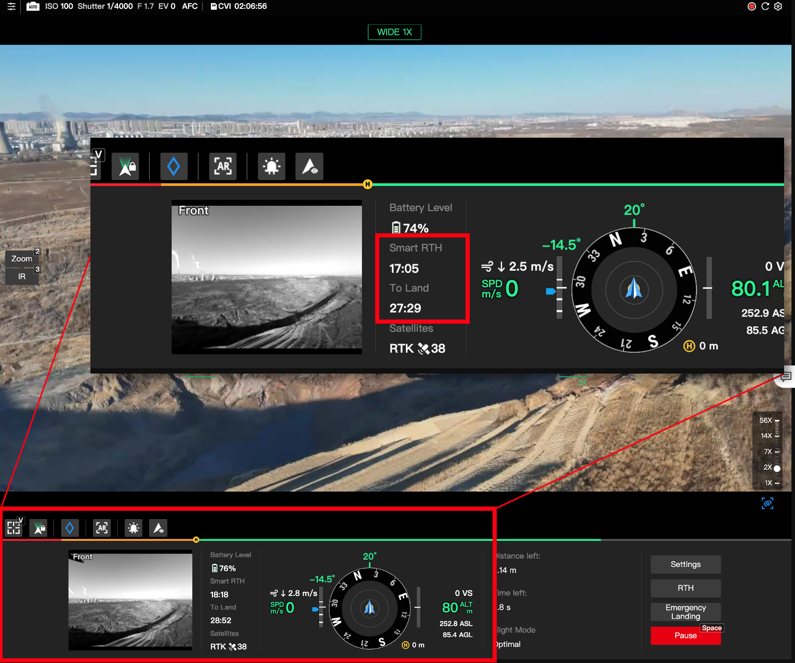
Task: Trigger the Emergency Landing button
Action: coord(685,612)
